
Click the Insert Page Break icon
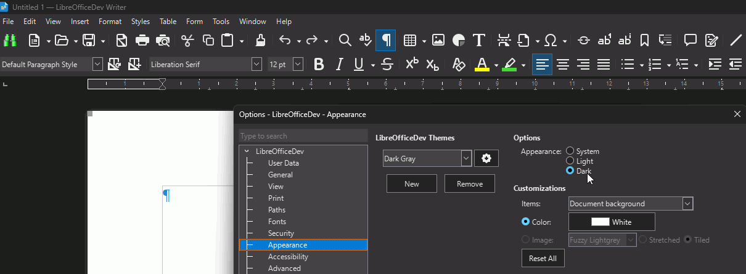504,41
